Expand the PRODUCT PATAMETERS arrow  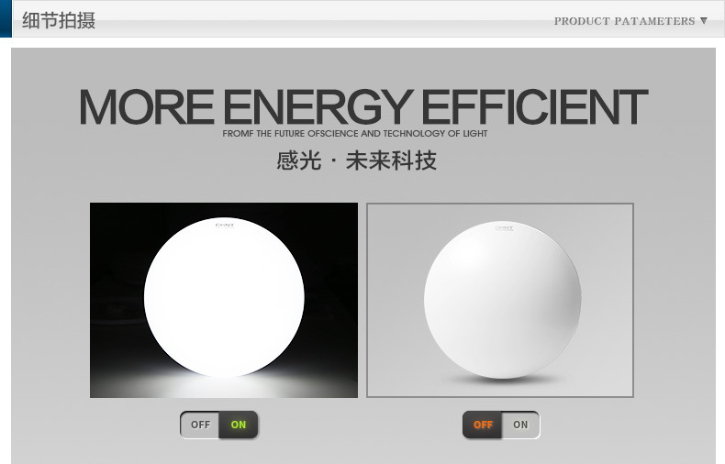[704, 21]
